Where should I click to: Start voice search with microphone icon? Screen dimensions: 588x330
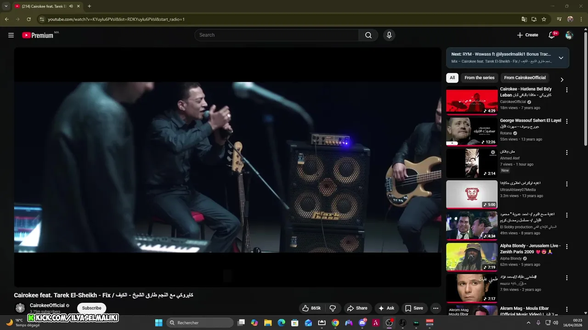click(x=389, y=35)
